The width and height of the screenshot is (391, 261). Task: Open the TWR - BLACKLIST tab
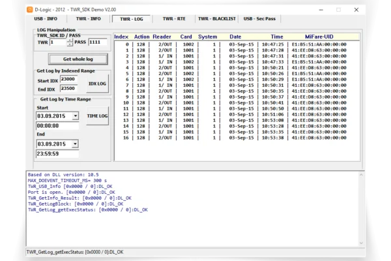coord(217,19)
